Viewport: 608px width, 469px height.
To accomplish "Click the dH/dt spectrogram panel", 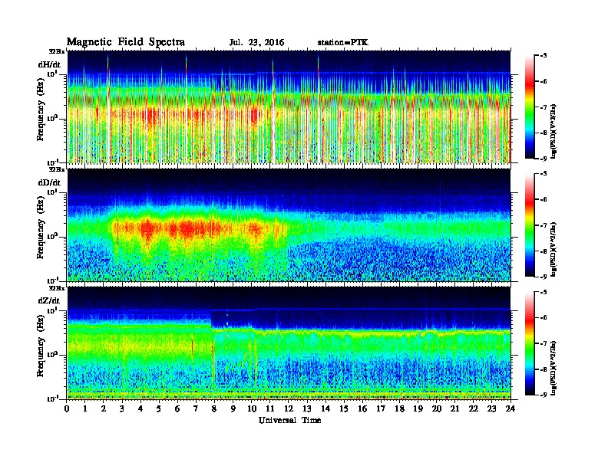I will [x=289, y=107].
